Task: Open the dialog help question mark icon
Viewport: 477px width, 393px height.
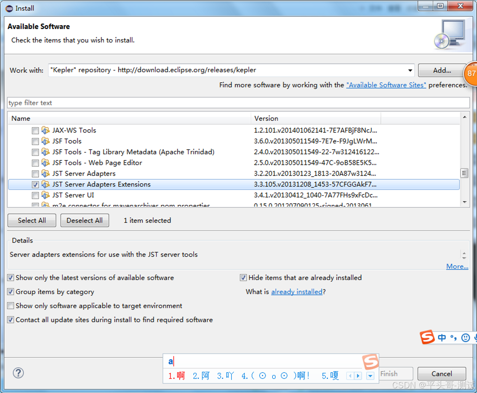Action: [18, 373]
